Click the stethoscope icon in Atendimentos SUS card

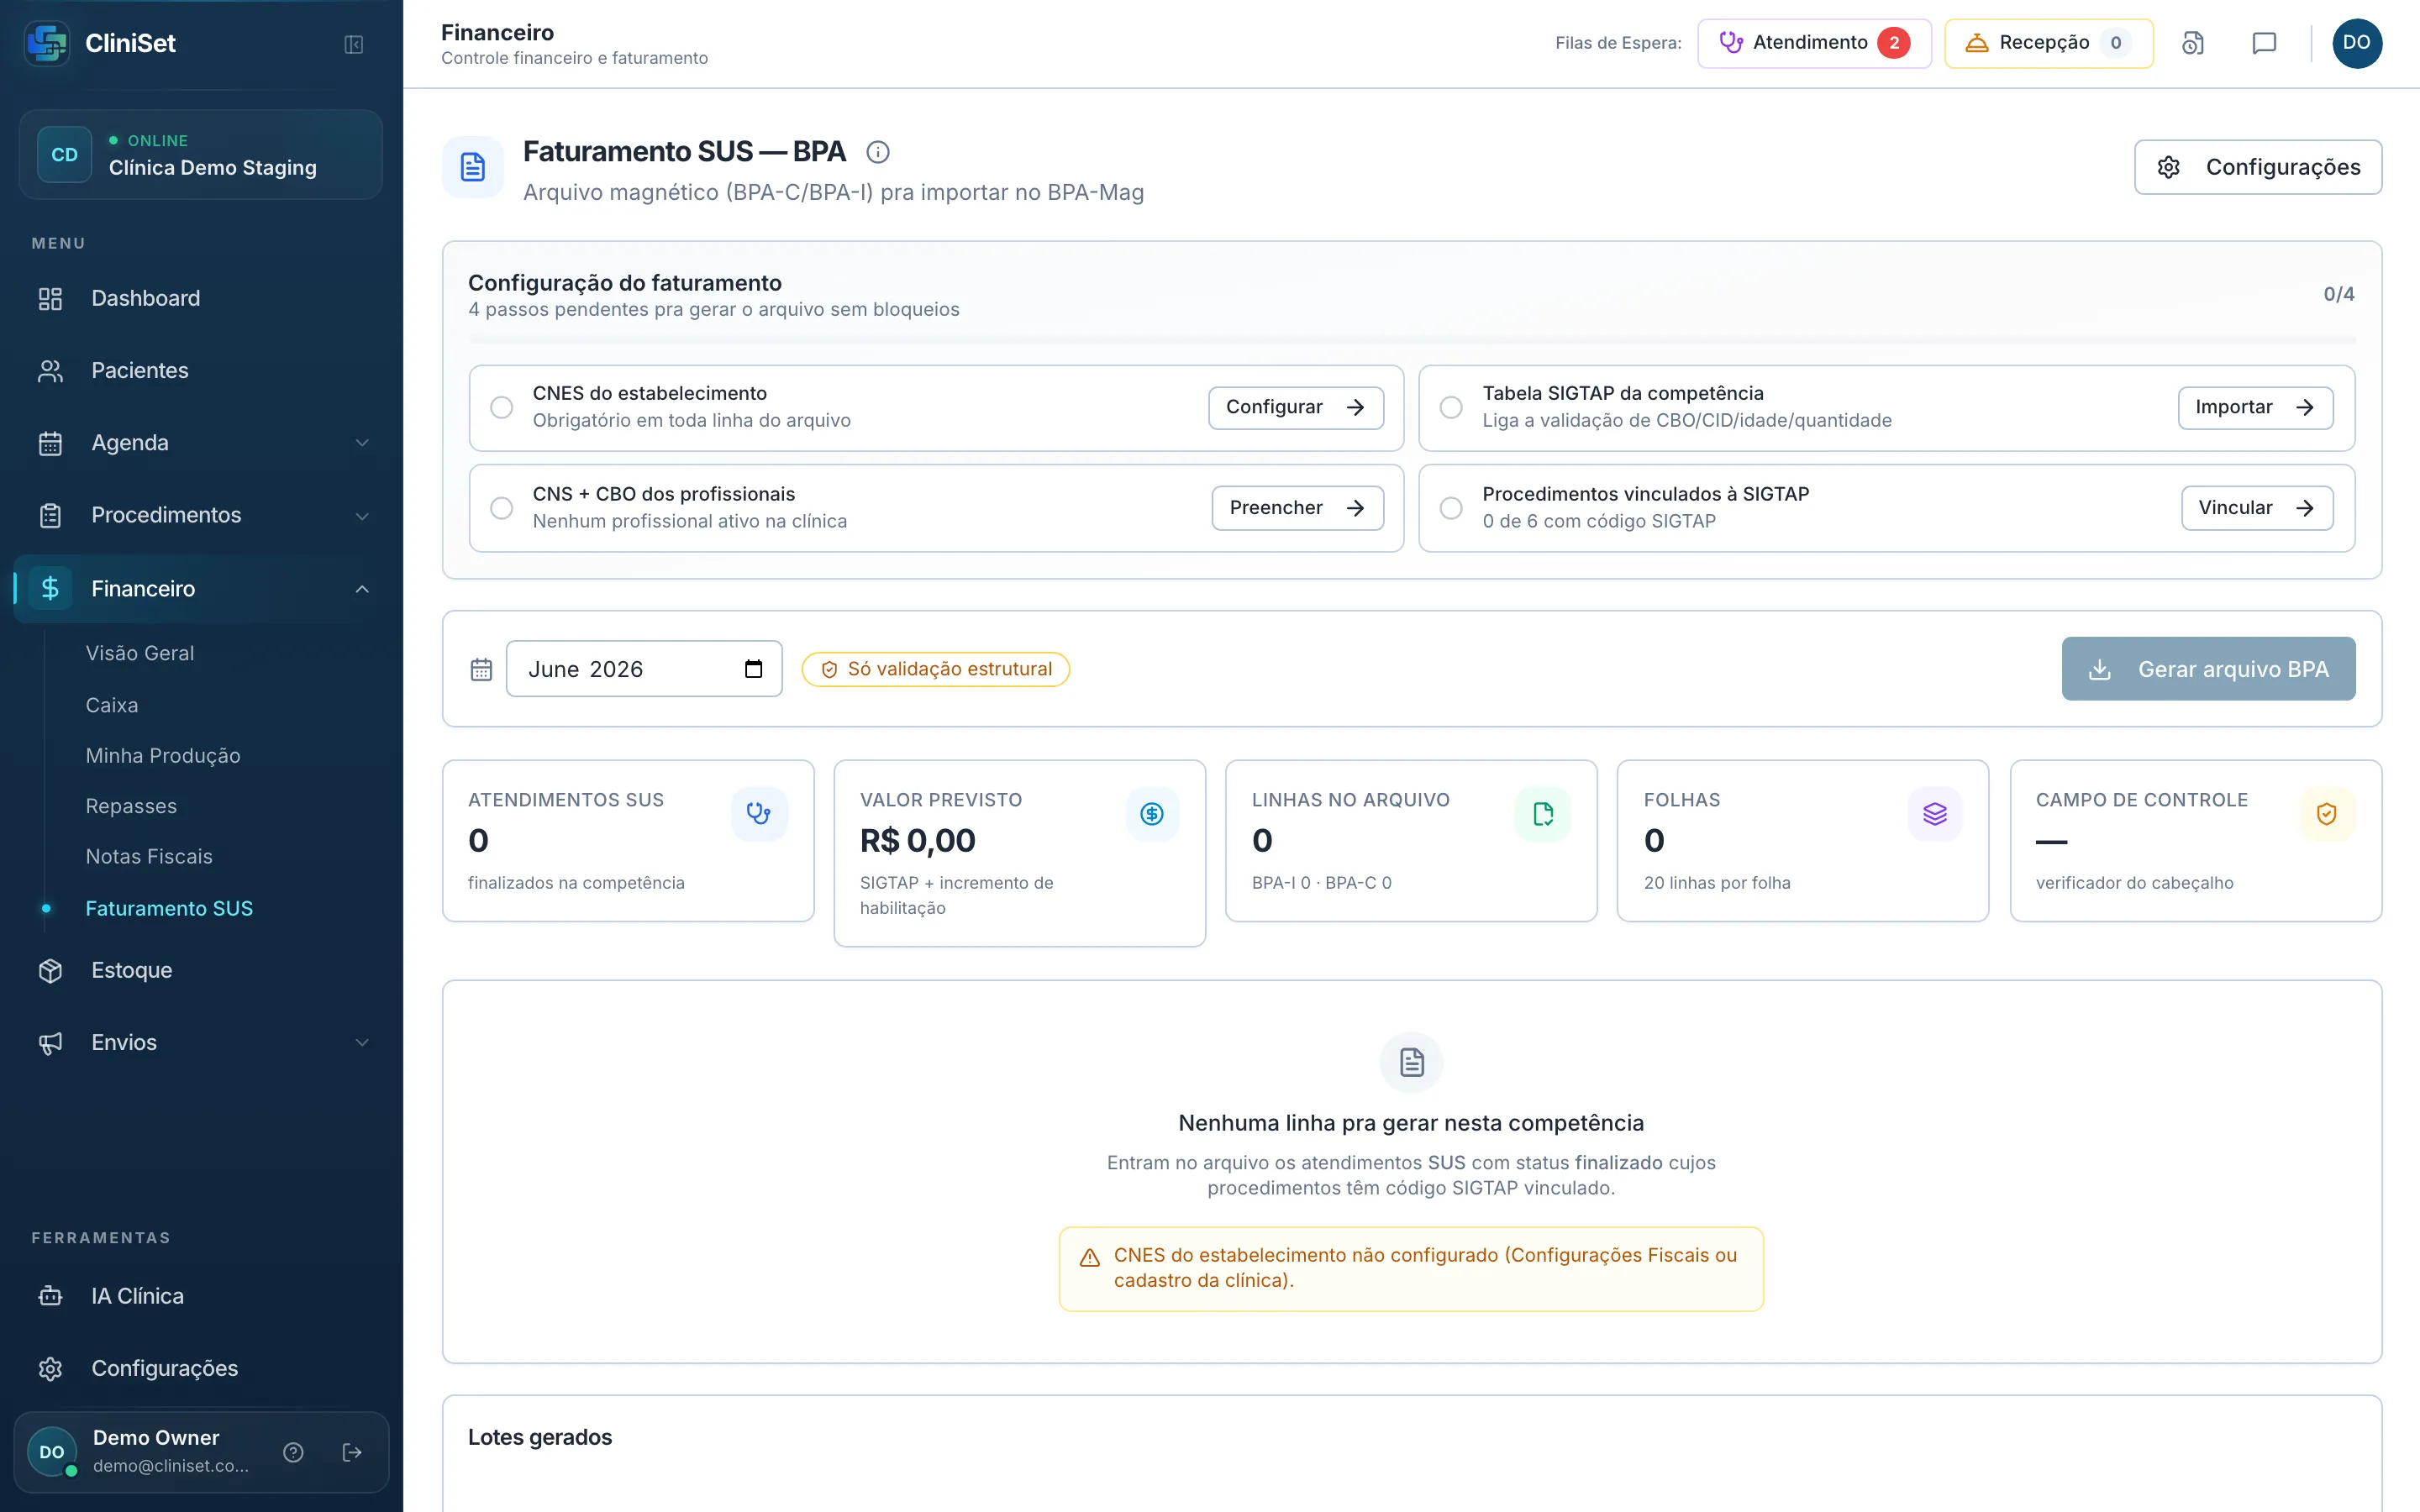pos(759,814)
